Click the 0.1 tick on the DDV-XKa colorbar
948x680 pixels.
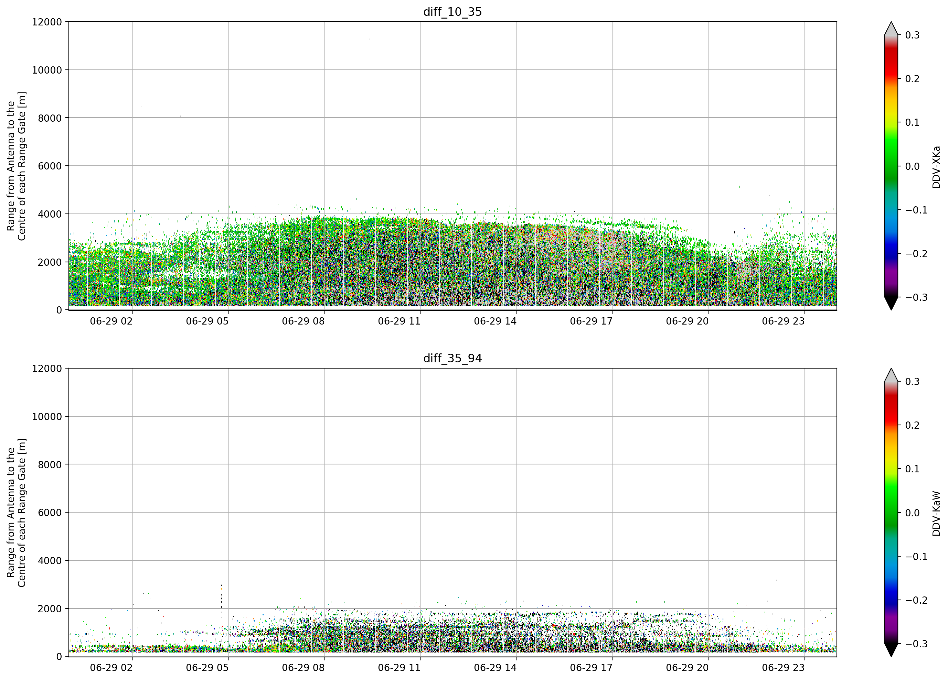click(913, 122)
